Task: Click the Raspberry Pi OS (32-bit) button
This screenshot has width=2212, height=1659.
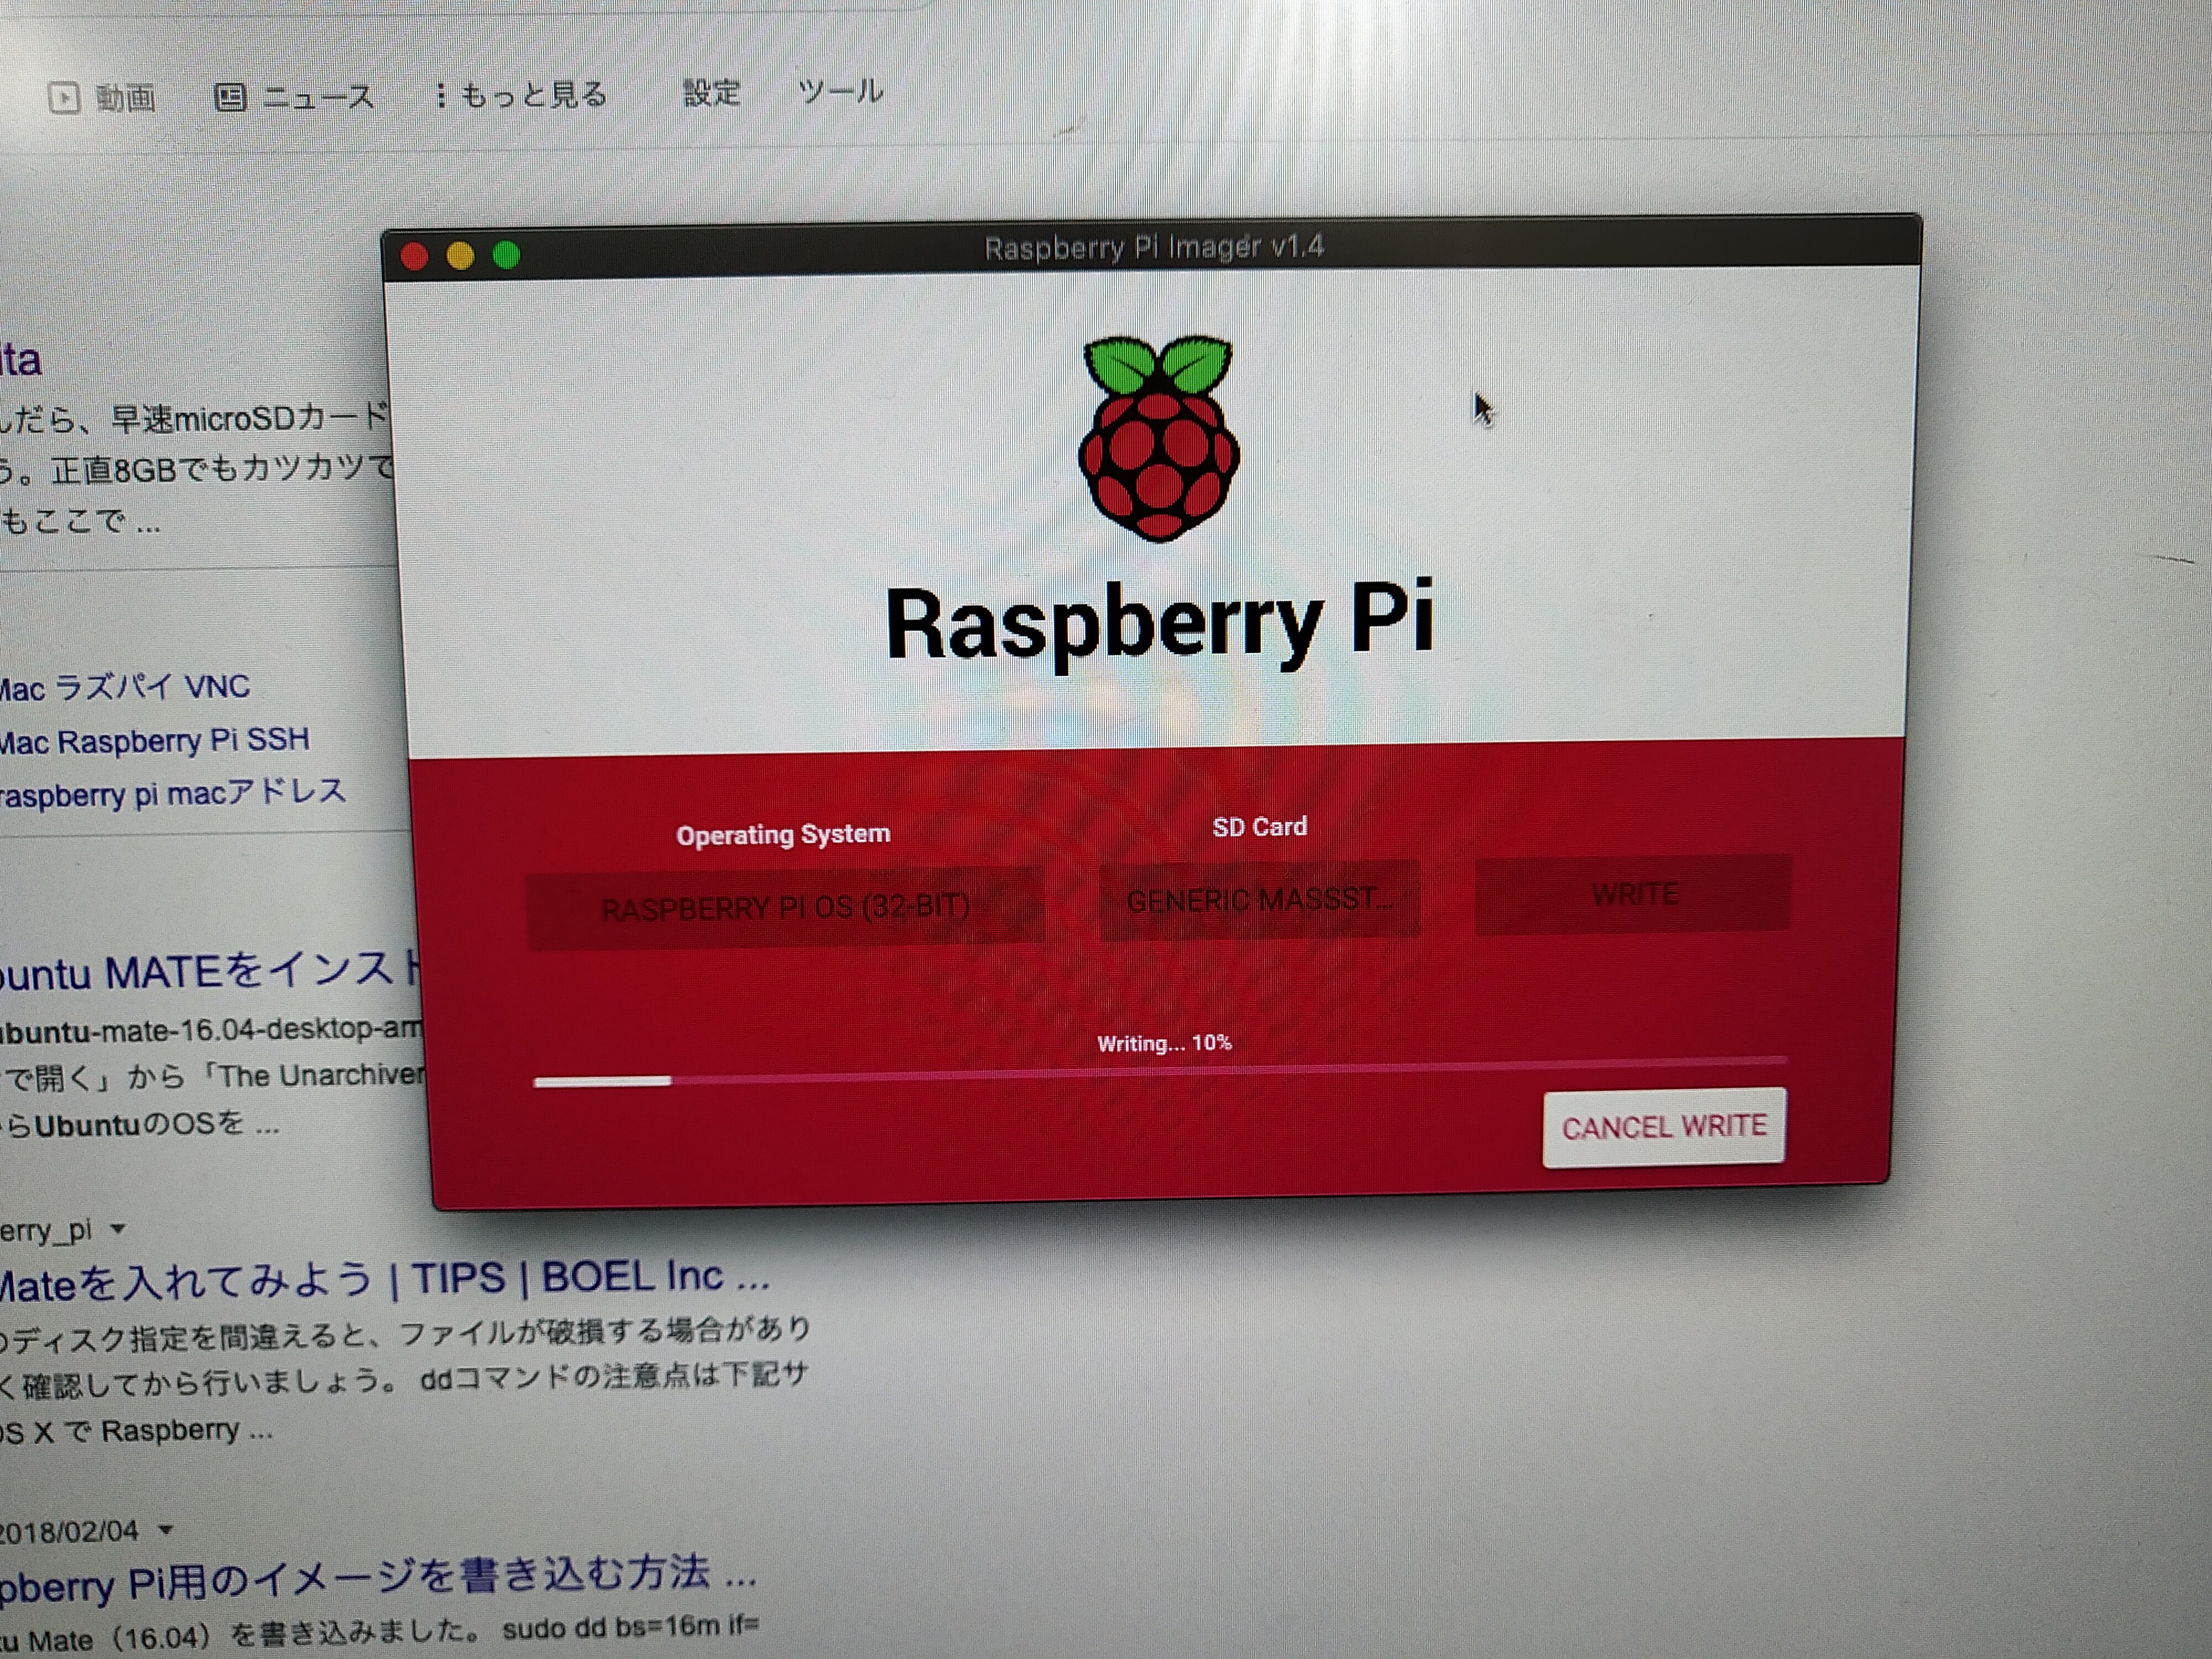Action: (x=785, y=908)
